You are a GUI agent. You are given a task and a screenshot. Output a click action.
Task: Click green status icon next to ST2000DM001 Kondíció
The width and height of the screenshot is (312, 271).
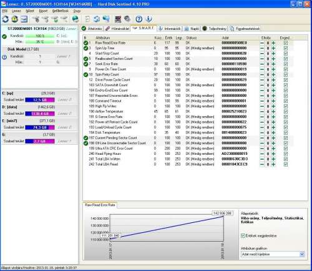click(4, 36)
